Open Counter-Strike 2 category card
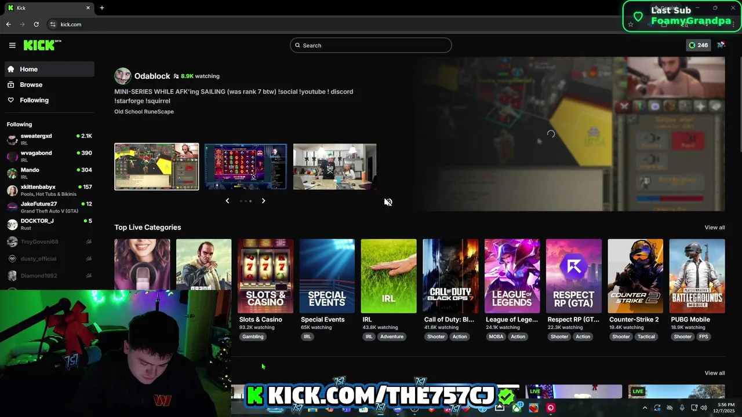Screen dimensions: 742x417 coord(635,276)
